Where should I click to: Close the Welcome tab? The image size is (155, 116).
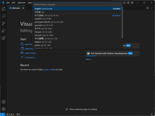(x=23, y=8)
